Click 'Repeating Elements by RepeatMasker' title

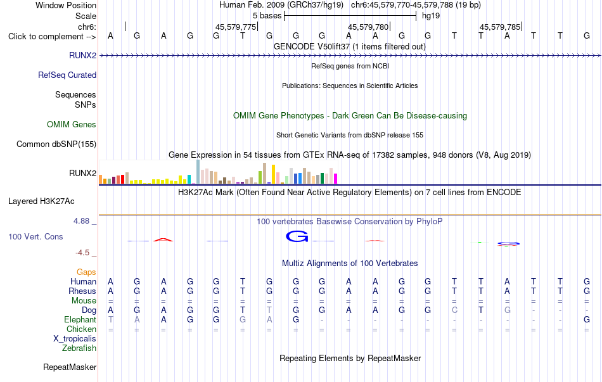pos(350,358)
